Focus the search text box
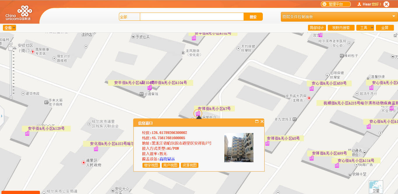The image size is (398, 194). point(192,17)
